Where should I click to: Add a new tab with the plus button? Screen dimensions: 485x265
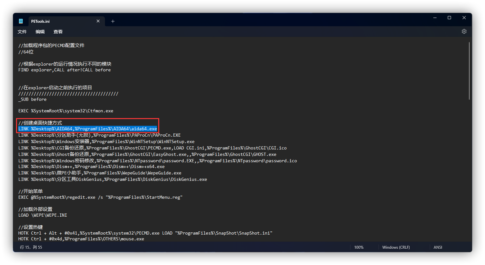point(113,21)
